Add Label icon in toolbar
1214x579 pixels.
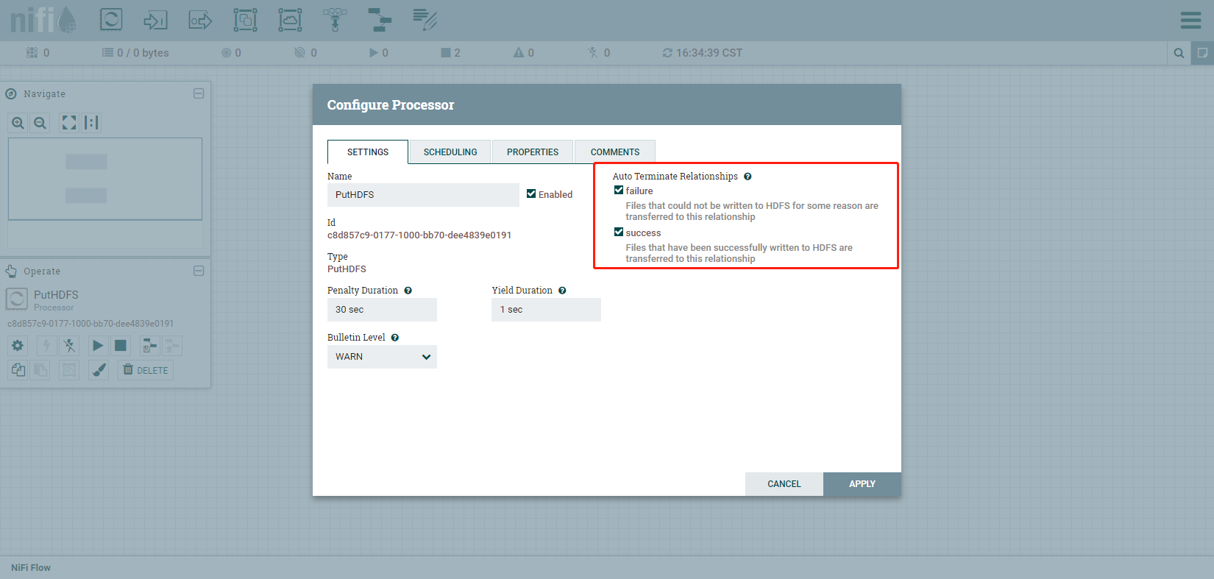(x=425, y=19)
